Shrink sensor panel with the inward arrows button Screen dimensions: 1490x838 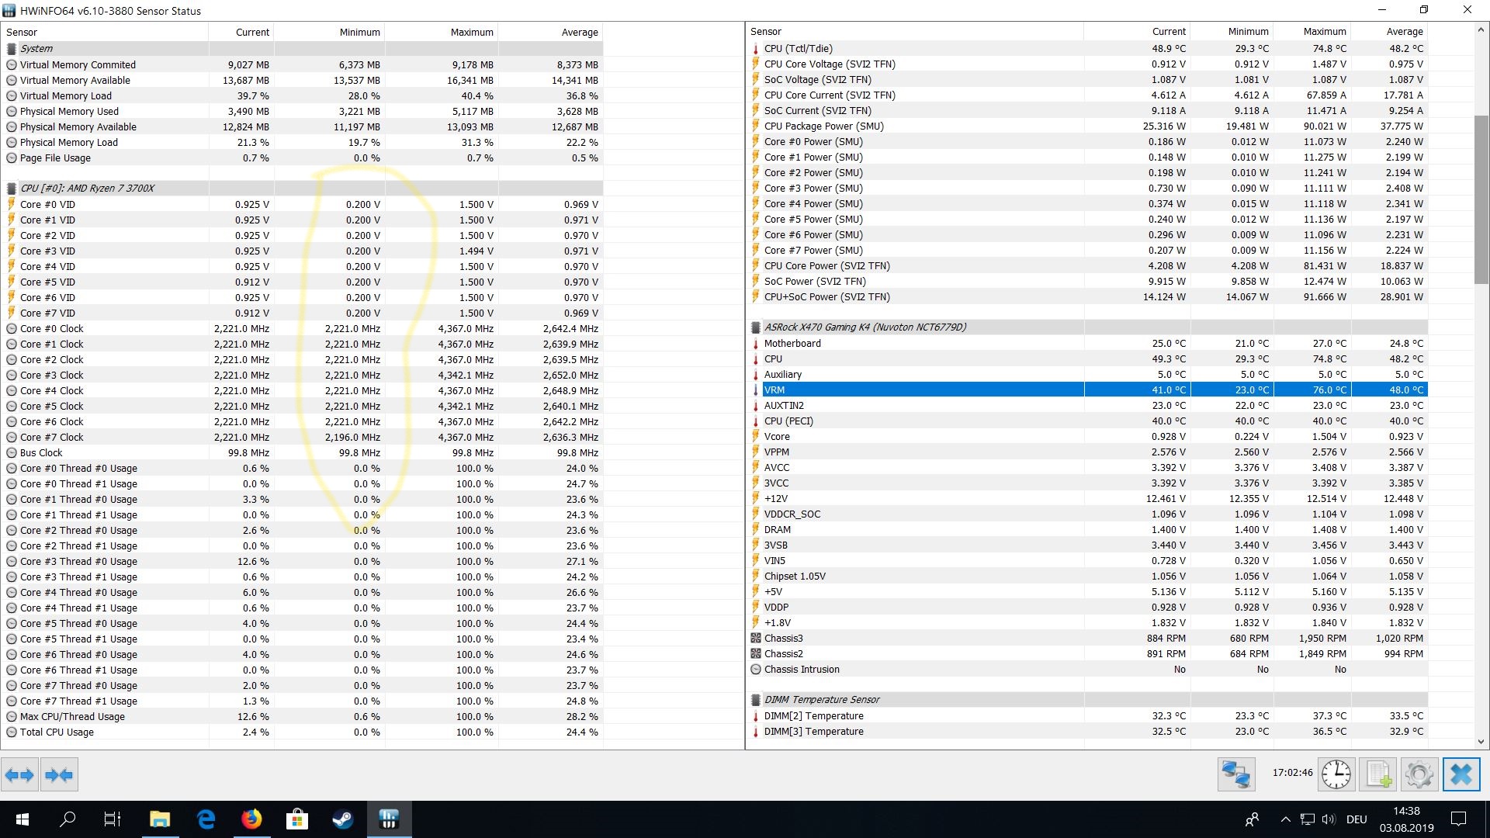coord(59,774)
